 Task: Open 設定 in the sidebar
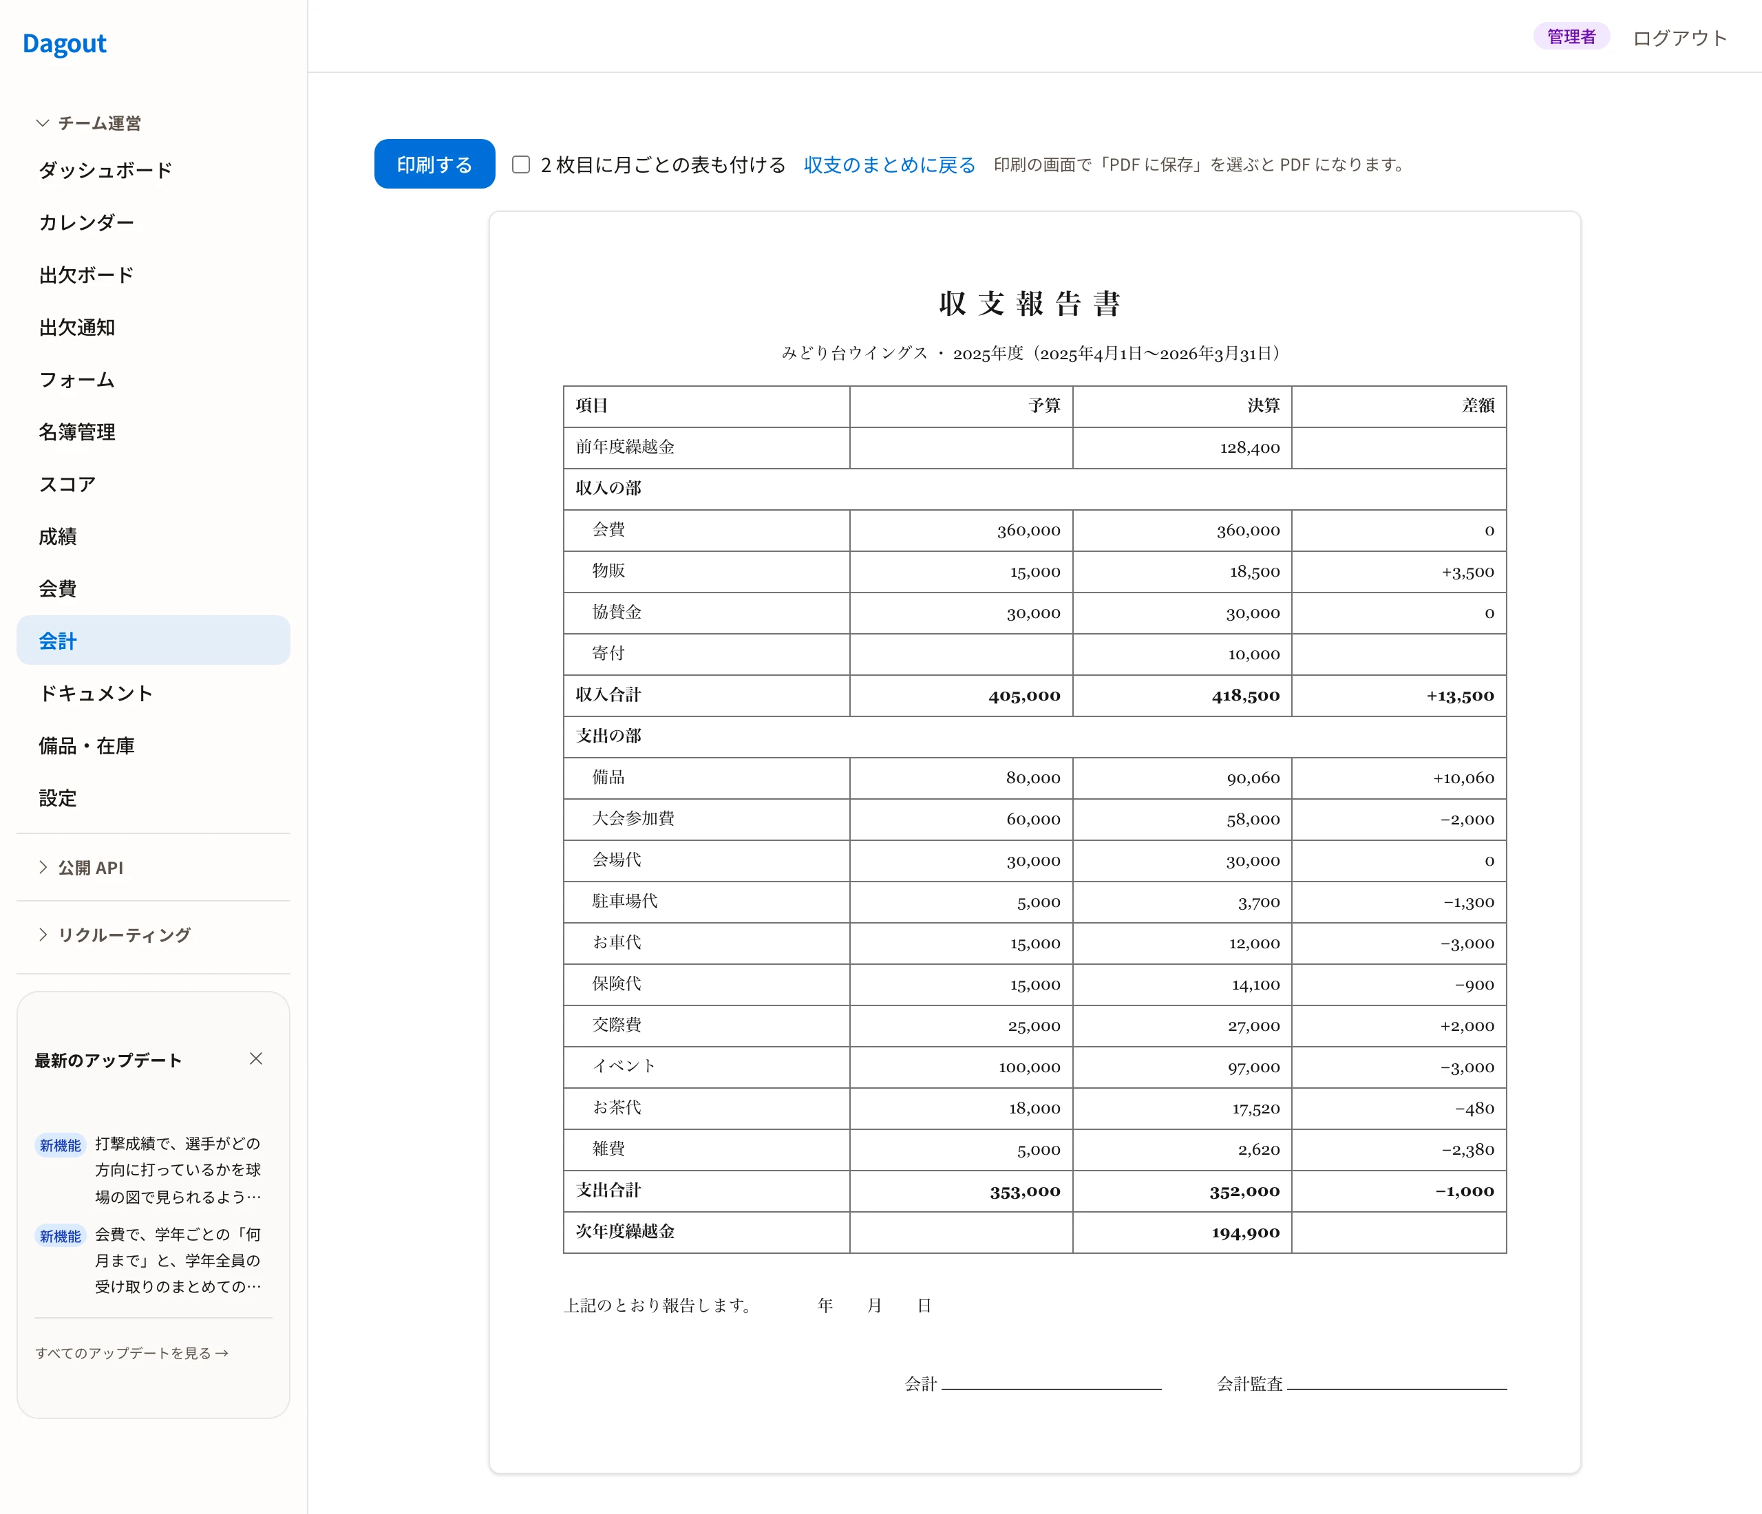click(x=153, y=798)
